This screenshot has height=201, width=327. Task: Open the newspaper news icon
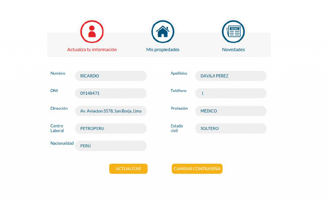233,31
